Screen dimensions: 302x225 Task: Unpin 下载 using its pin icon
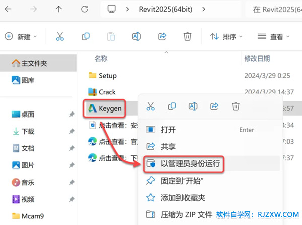coord(72,131)
